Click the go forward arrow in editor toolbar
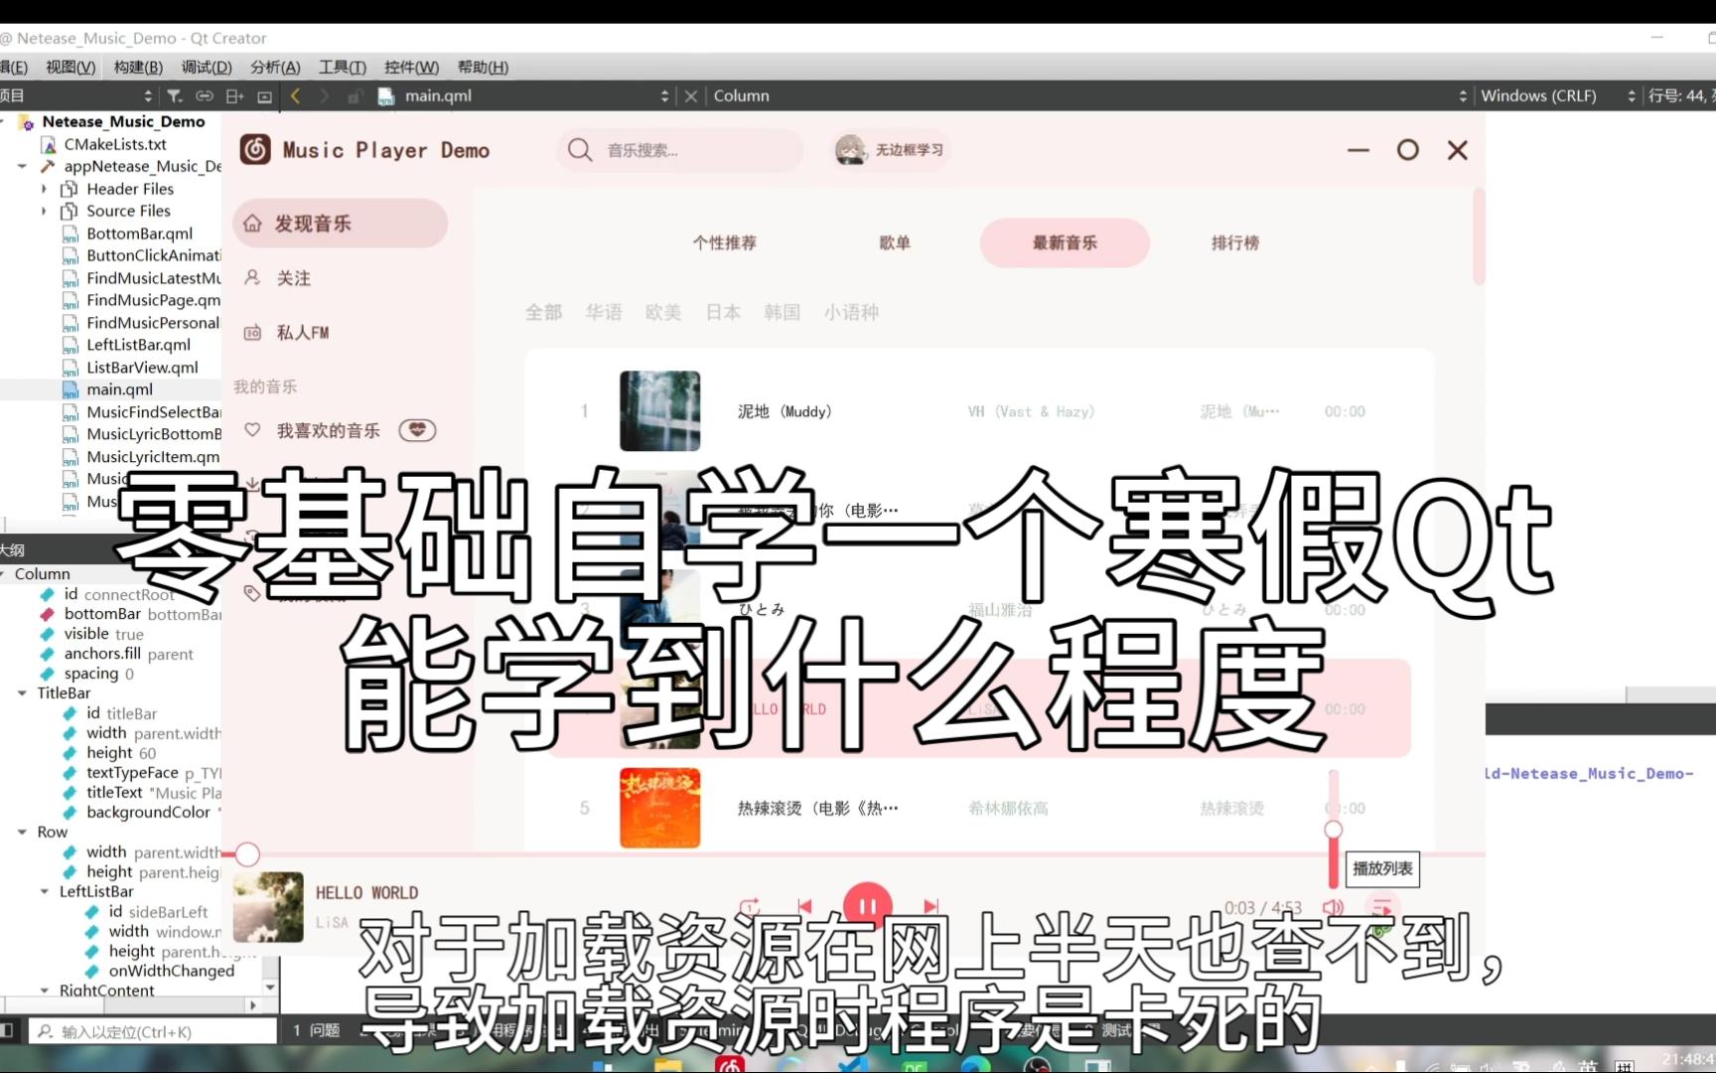Screen dimensions: 1716x1073 tap(324, 95)
